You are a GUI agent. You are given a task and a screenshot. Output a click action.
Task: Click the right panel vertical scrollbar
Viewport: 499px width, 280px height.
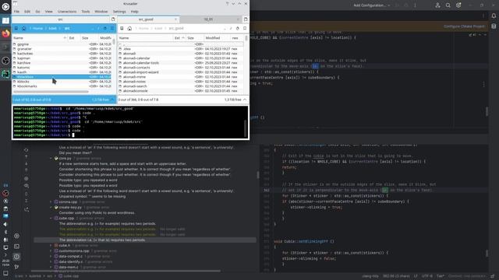246,38
